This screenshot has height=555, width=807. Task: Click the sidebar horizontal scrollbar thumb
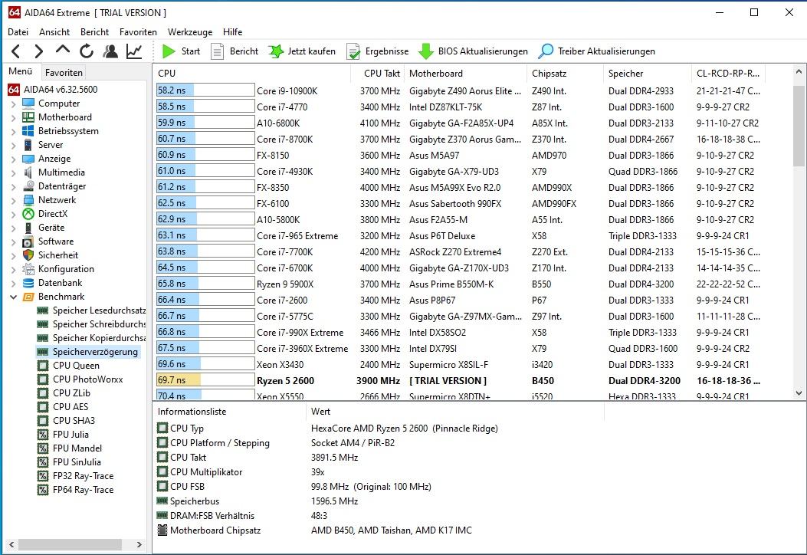pos(70,544)
